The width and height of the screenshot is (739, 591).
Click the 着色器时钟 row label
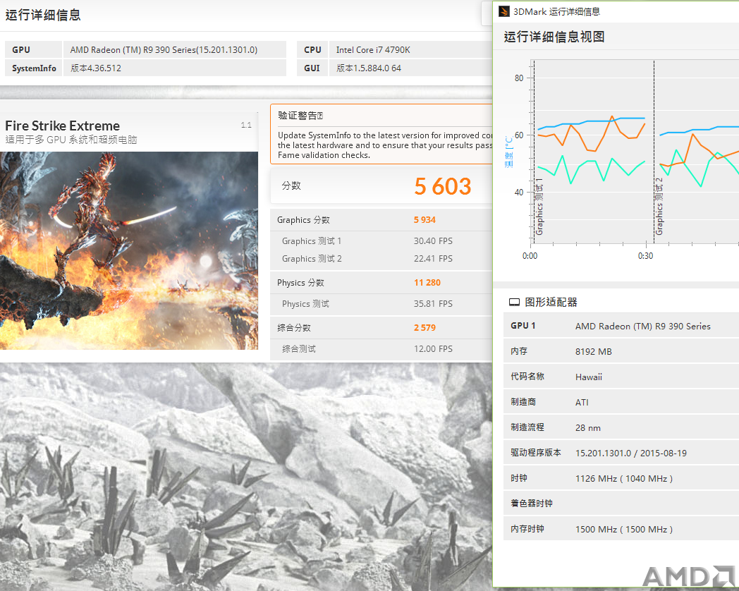pos(532,504)
